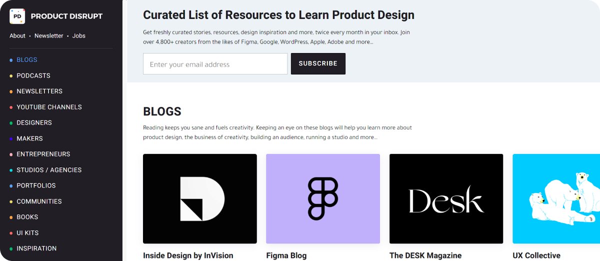
Task: Open YouTube Channels category
Action: pos(49,107)
